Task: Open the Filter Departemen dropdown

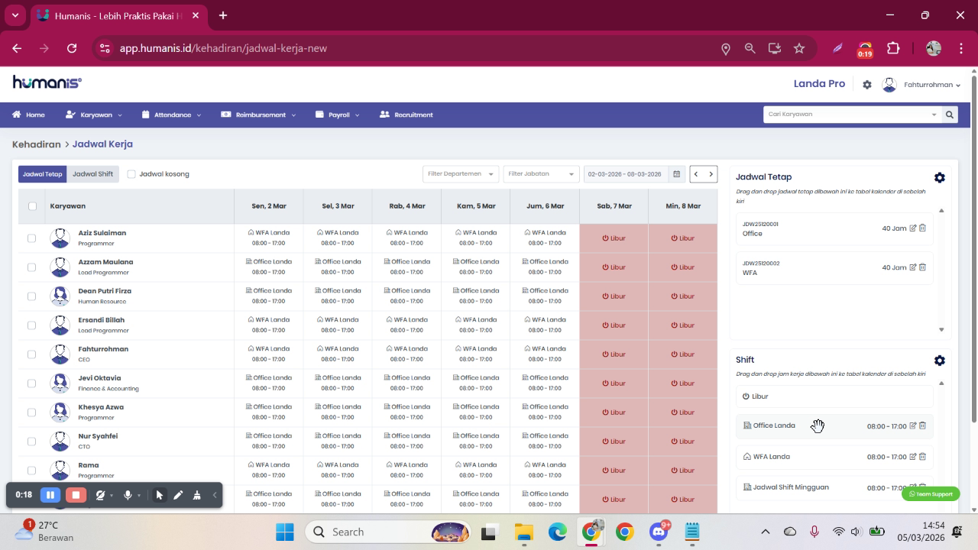Action: [461, 174]
